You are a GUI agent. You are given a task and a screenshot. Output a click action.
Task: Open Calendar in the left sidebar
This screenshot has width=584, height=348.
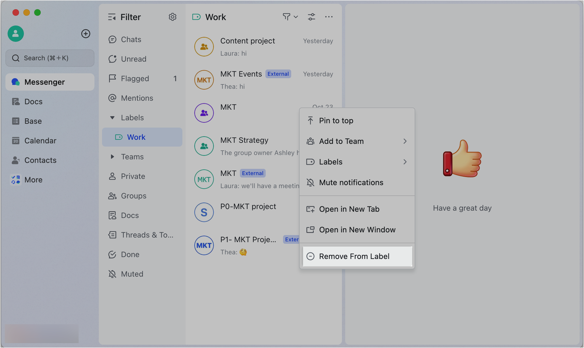[x=40, y=141]
